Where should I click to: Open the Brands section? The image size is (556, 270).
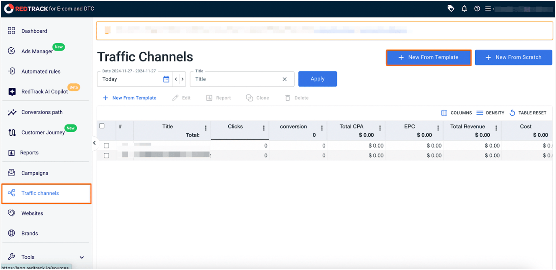coord(29,233)
